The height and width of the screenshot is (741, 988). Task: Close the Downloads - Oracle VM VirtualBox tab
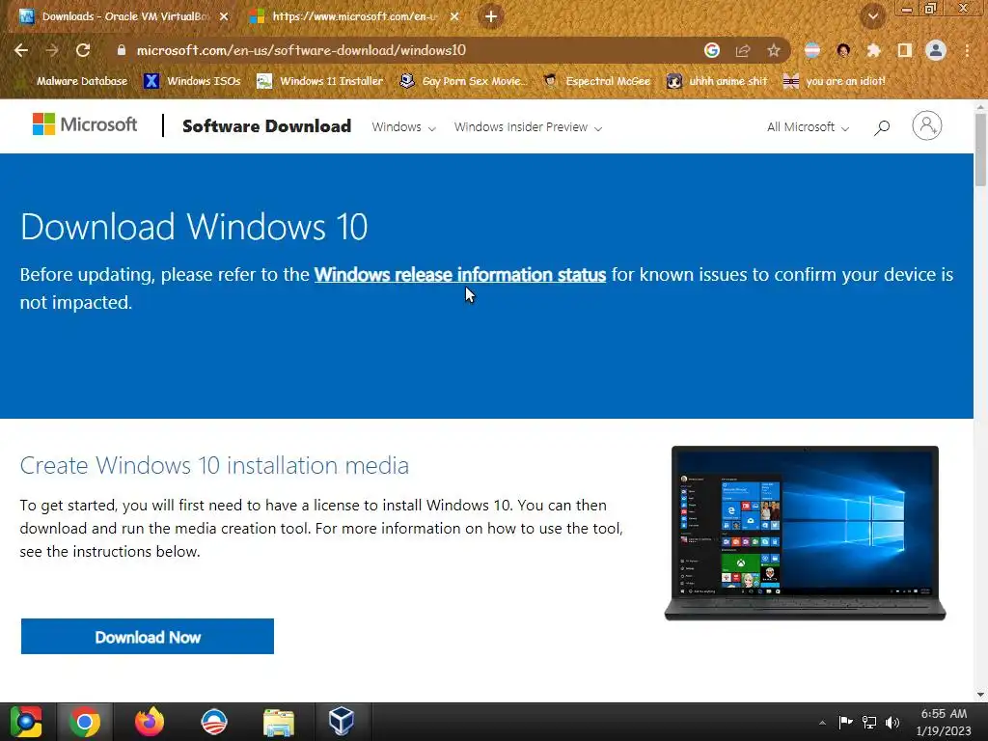click(x=224, y=17)
